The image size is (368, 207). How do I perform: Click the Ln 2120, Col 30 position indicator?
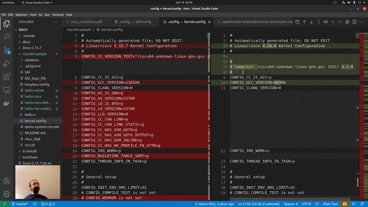[x=259, y=204]
